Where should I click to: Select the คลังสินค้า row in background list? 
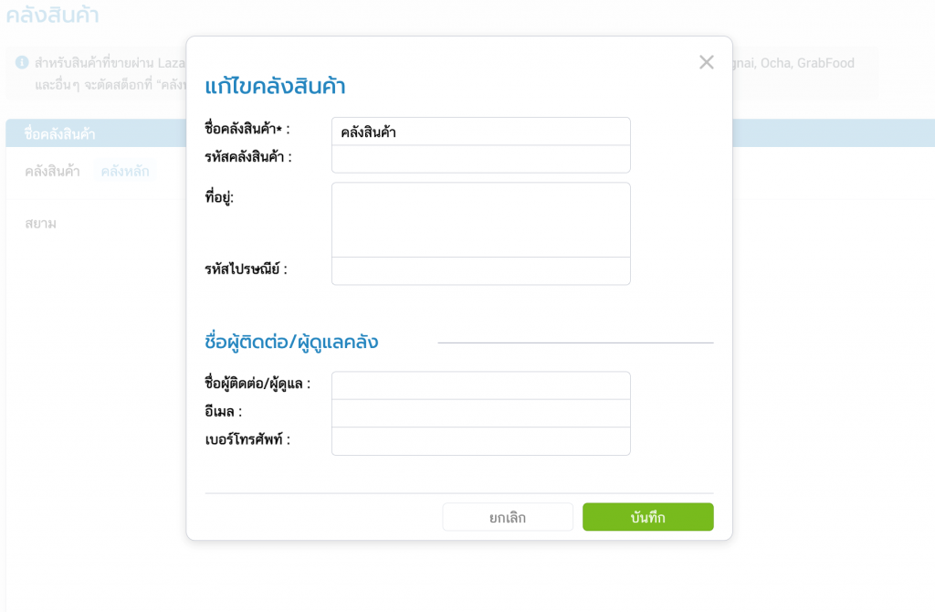[x=52, y=171]
